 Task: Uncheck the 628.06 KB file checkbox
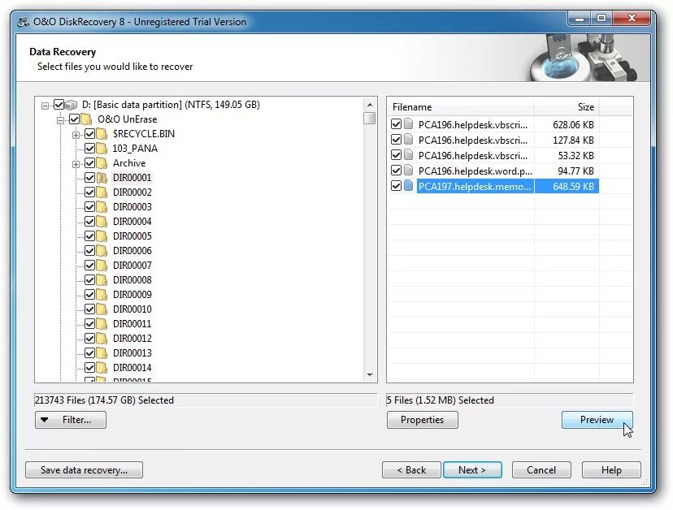(x=396, y=124)
